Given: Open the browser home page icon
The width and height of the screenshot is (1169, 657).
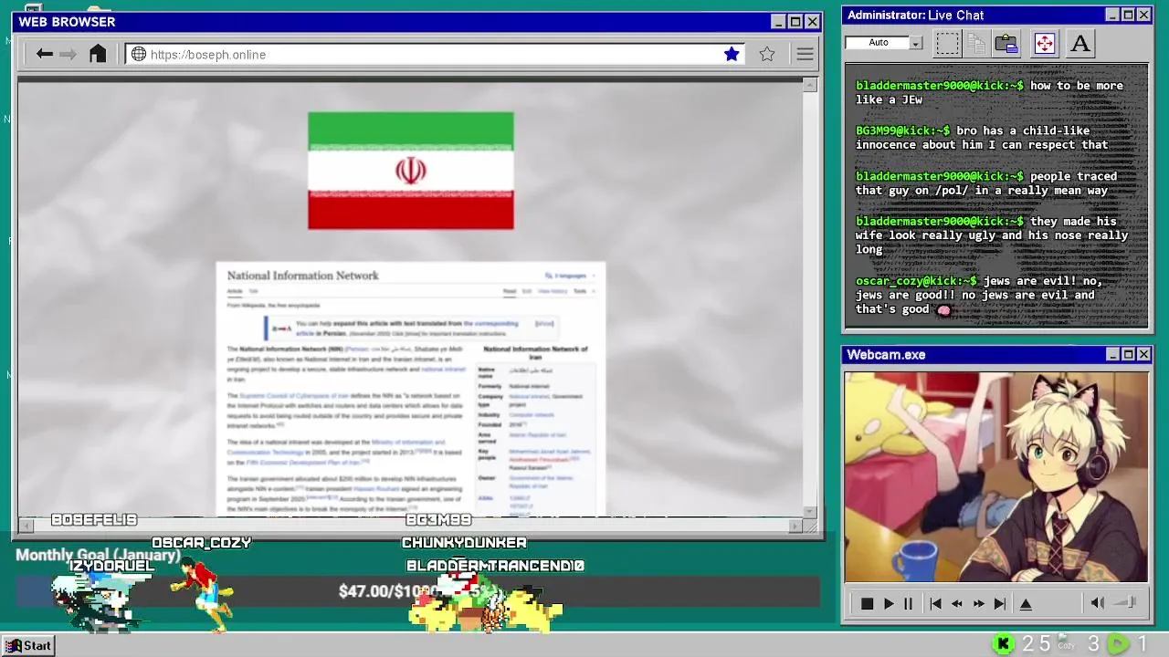Looking at the screenshot, I should [x=98, y=54].
